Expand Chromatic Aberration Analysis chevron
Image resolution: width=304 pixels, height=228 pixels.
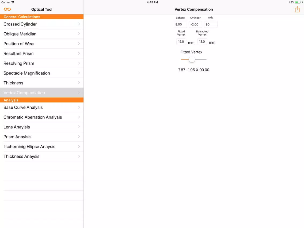(79, 117)
